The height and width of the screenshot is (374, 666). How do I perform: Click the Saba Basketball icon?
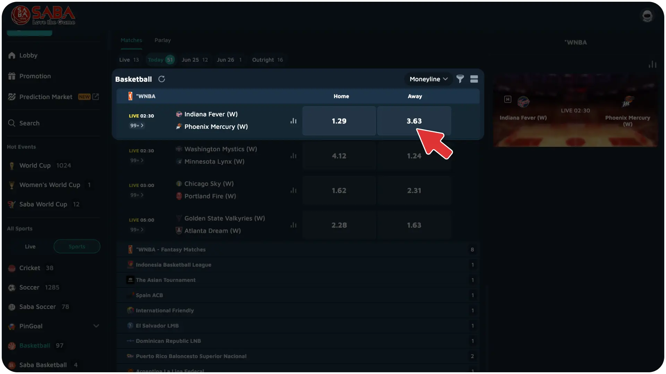12,365
